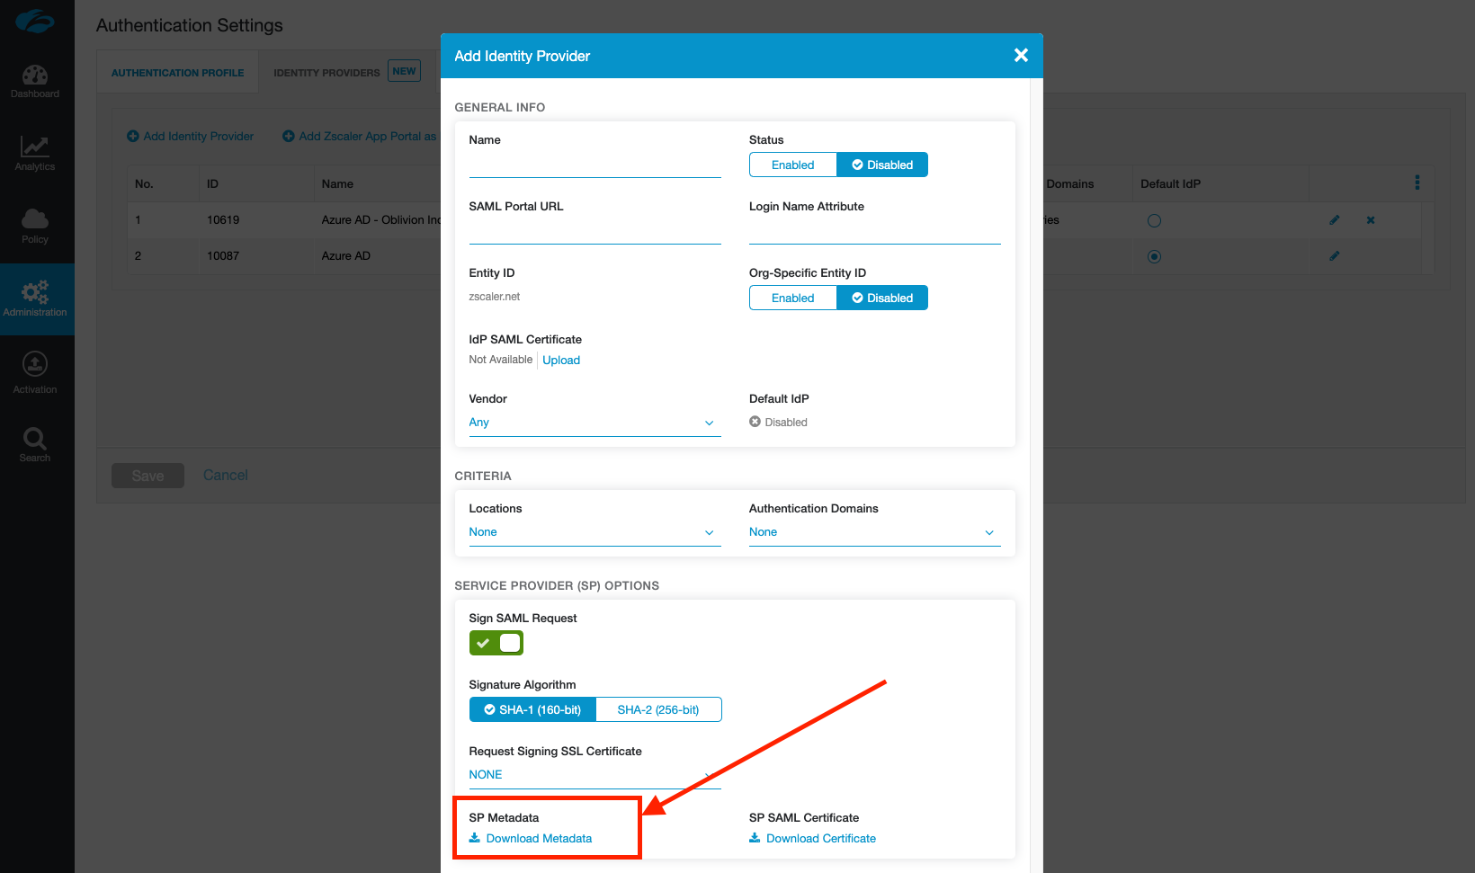Image resolution: width=1475 pixels, height=873 pixels.
Task: Open the Locations dropdown
Action: (594, 532)
